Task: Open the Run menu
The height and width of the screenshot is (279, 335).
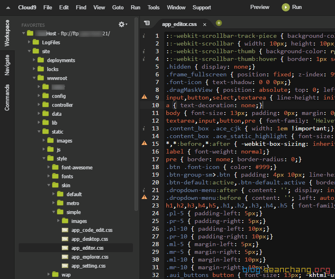Action: tap(136, 7)
